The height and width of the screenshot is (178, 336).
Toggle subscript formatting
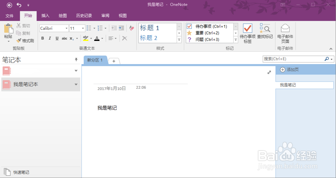pyautogui.click(x=72, y=38)
